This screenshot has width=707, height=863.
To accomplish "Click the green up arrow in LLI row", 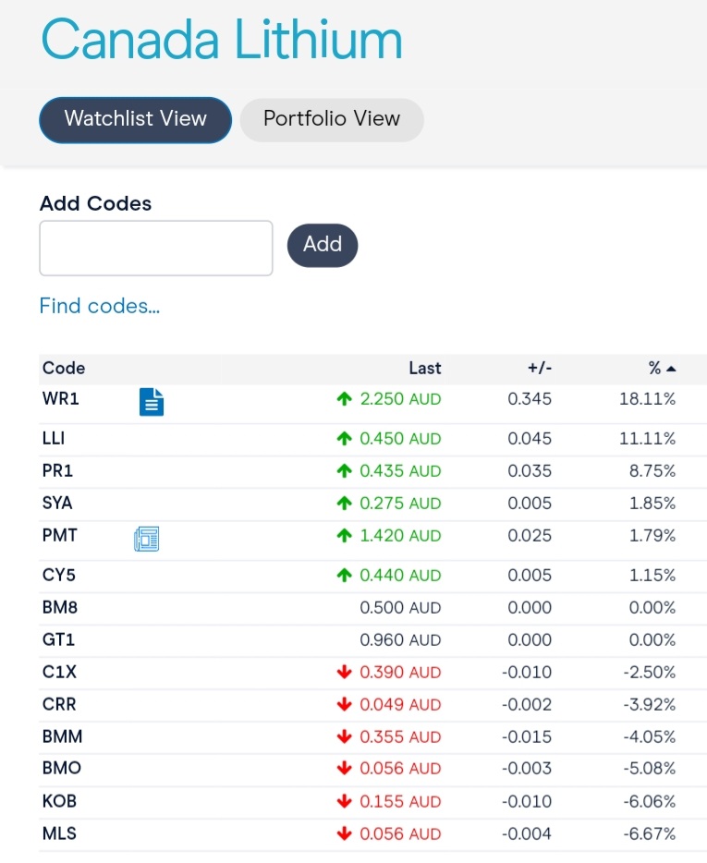I will 344,439.
